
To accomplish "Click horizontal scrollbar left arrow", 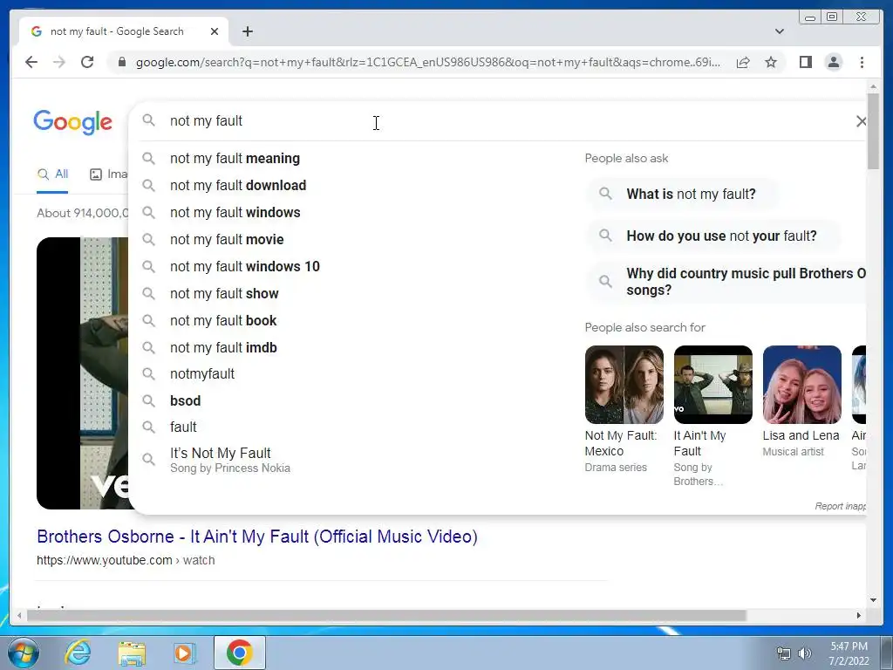I will pos(19,615).
